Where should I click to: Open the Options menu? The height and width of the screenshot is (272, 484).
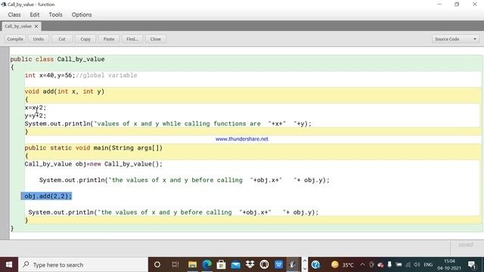tap(82, 14)
